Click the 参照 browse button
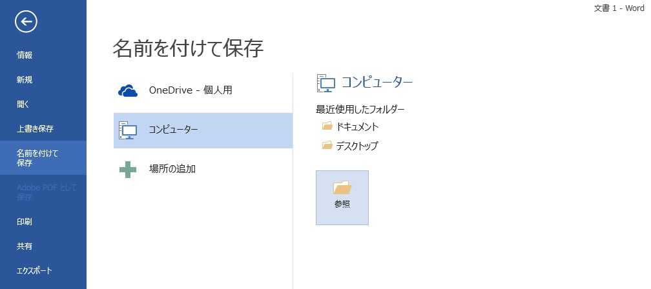 pos(342,198)
